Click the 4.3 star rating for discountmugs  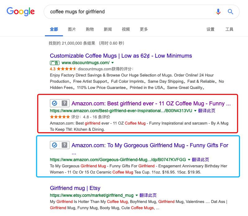[x=63, y=69]
